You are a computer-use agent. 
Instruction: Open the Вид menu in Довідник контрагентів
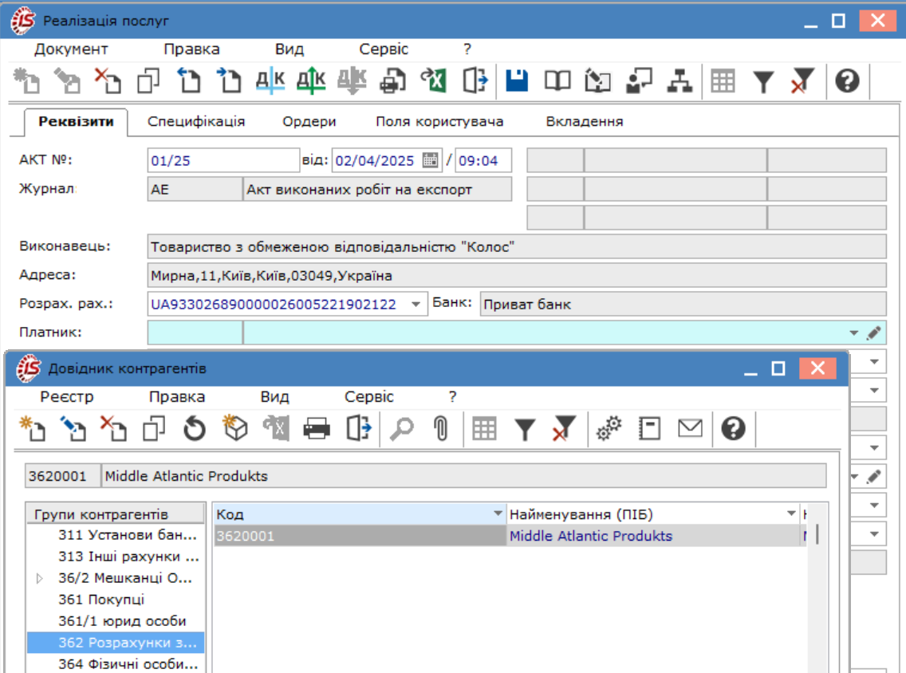point(274,397)
